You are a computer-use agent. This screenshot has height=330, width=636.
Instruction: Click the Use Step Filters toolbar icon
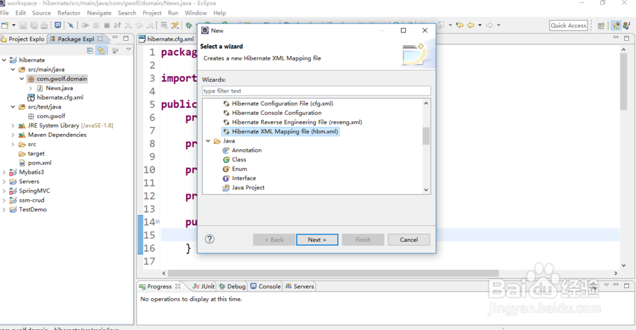pyautogui.click(x=175, y=25)
